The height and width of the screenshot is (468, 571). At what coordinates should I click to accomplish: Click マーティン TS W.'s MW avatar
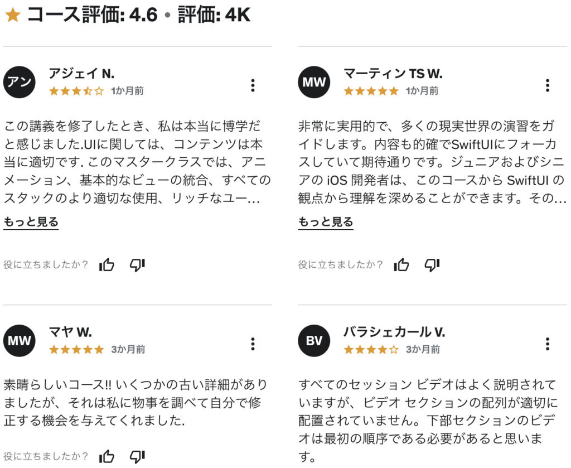[314, 82]
